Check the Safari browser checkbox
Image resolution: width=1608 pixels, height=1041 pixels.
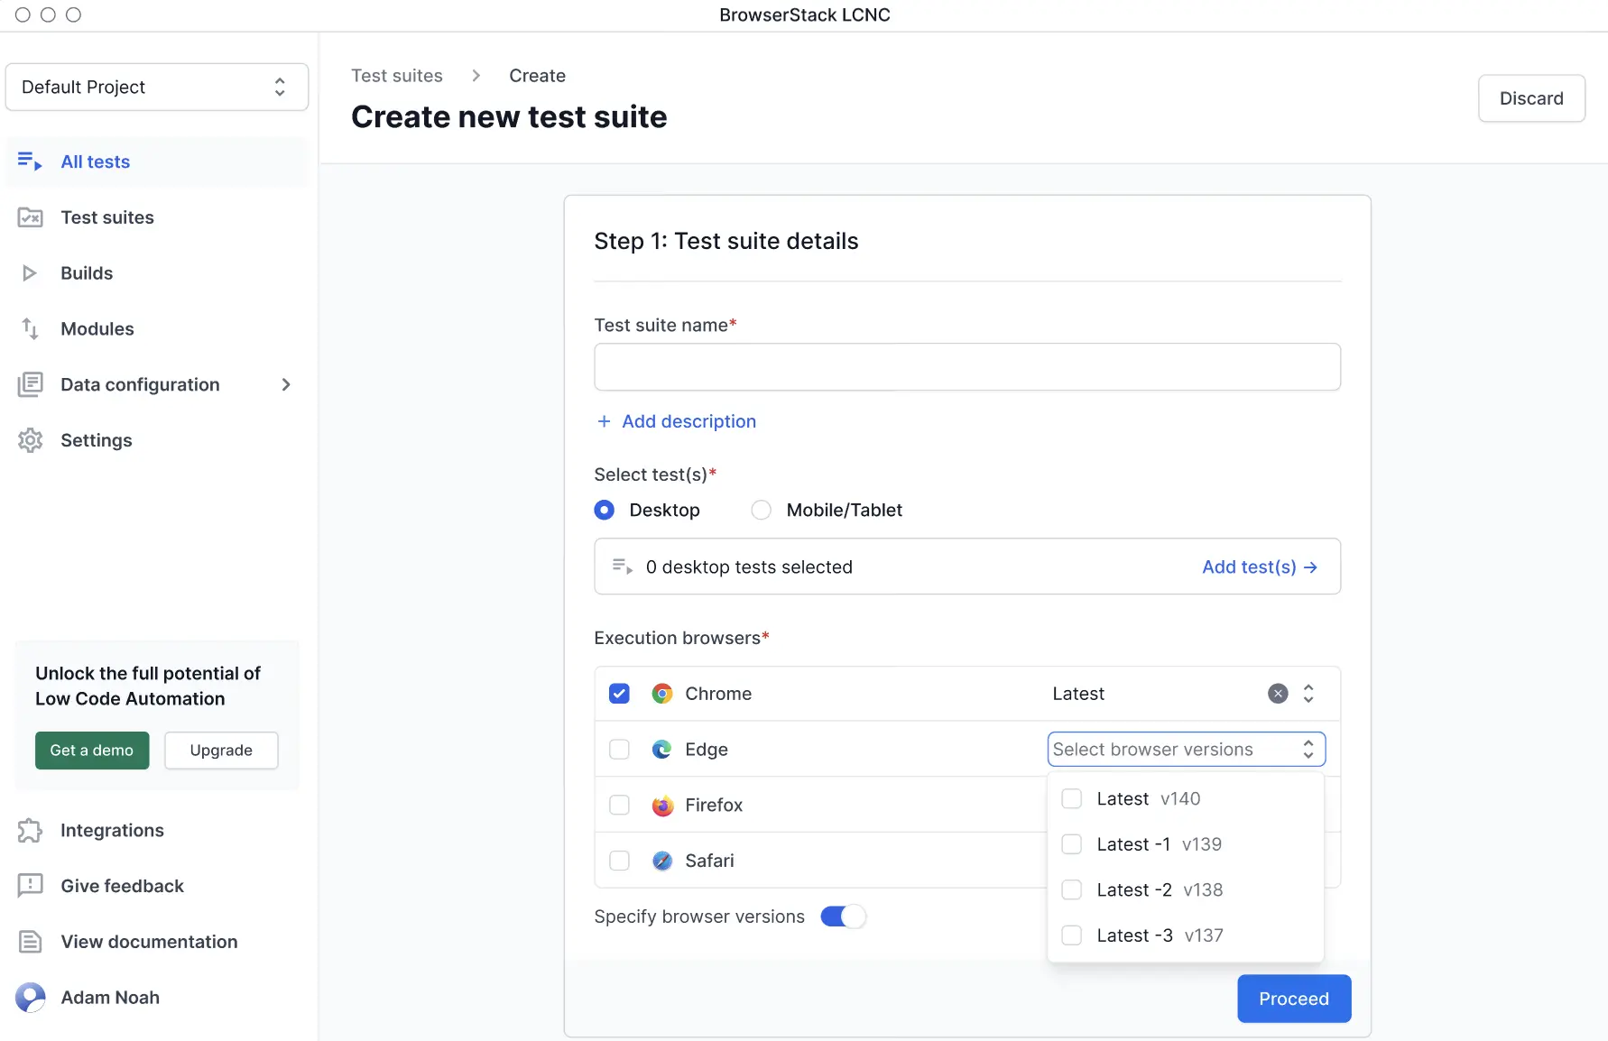click(x=619, y=861)
